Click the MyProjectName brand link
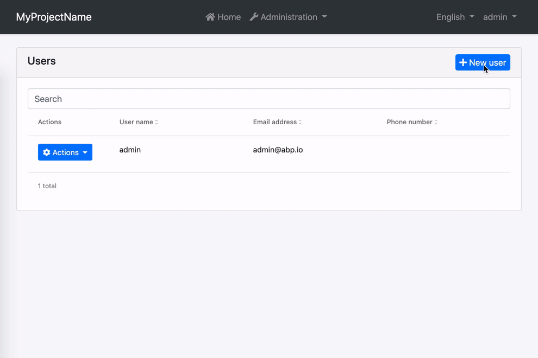The height and width of the screenshot is (358, 538). point(53,17)
